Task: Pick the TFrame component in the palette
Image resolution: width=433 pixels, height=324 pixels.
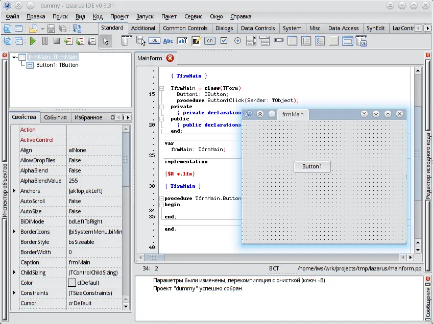Action: point(347,41)
